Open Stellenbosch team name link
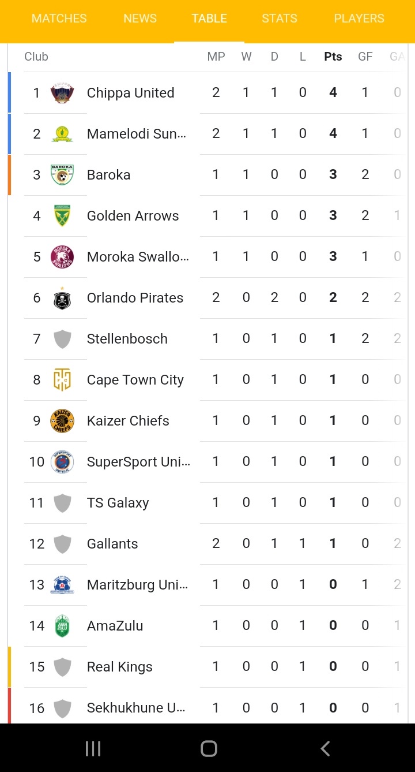 [127, 339]
